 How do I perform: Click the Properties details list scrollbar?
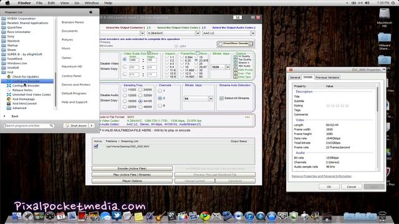[377, 99]
